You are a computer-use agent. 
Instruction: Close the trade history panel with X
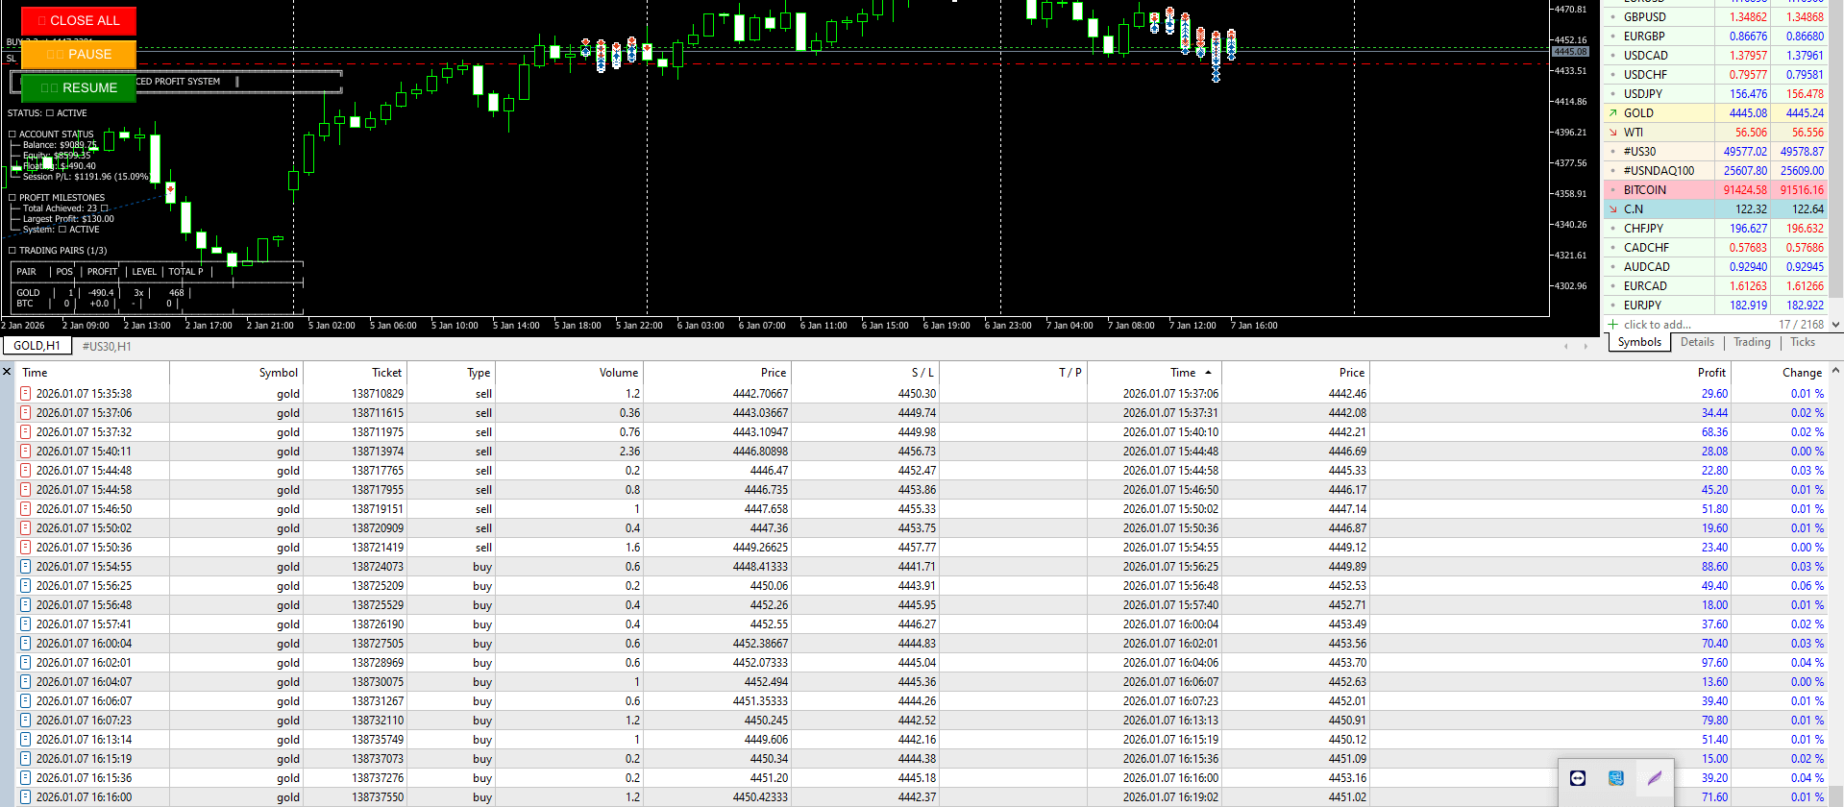coord(7,372)
